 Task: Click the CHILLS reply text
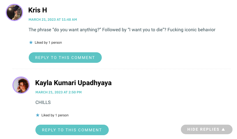(x=43, y=102)
